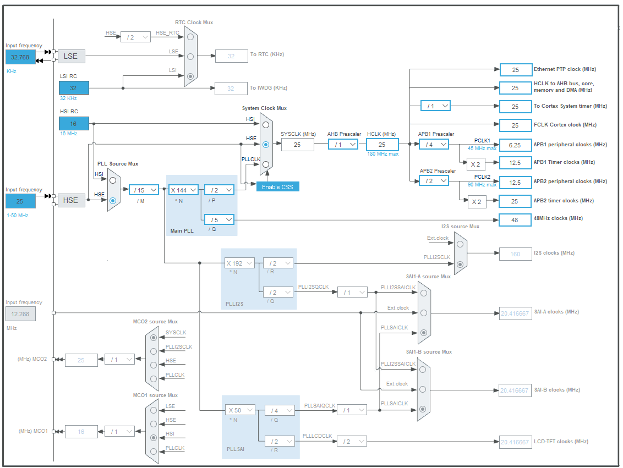
Task: Open the APB2 Prescaler dropdown
Action: tap(434, 180)
